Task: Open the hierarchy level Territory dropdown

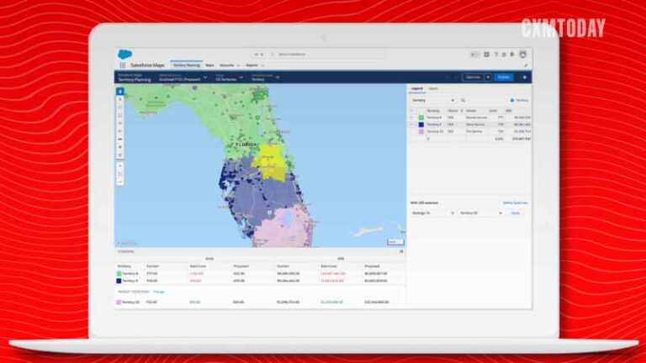Action: pyautogui.click(x=265, y=77)
